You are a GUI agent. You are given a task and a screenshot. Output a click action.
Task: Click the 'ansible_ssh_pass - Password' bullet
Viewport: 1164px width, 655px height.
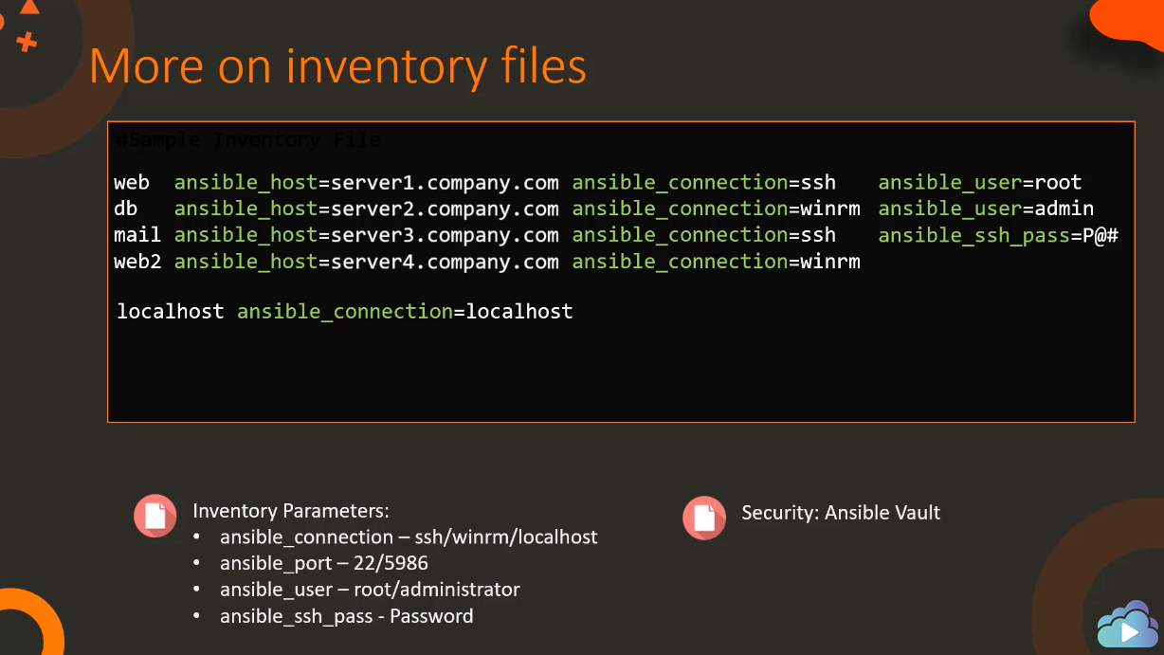[346, 616]
